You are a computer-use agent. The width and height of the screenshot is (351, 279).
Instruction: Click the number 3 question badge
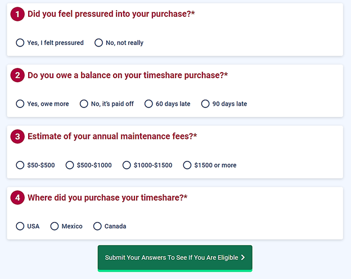(17, 137)
